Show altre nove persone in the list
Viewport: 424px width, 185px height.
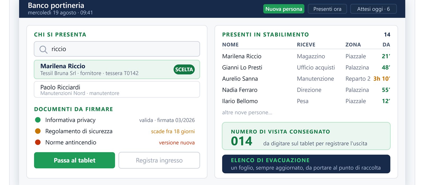pyautogui.click(x=247, y=112)
